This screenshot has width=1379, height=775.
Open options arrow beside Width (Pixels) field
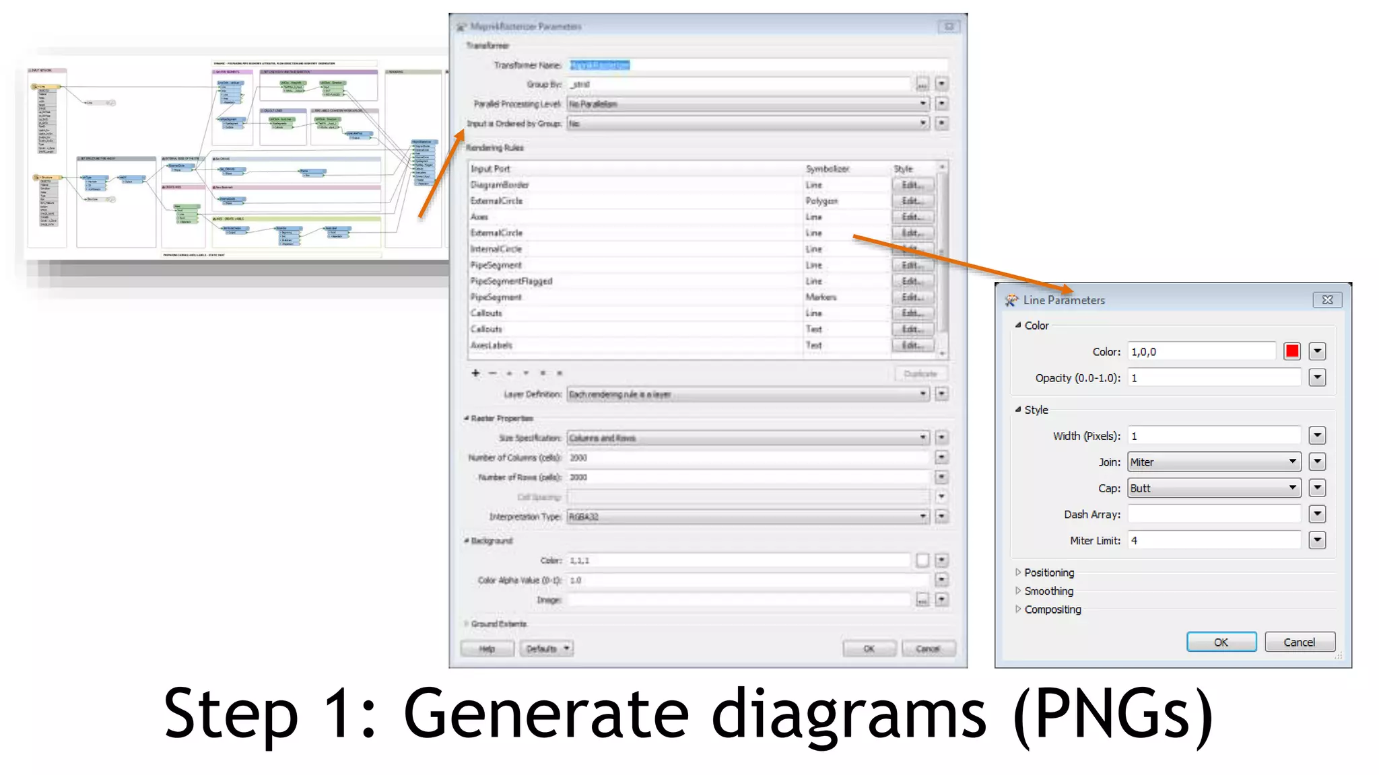(1317, 436)
